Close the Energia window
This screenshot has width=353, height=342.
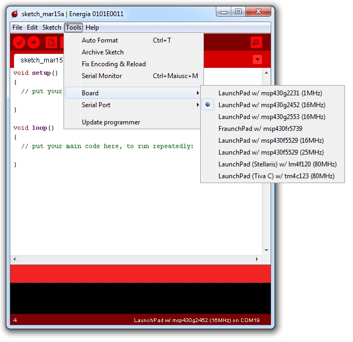(258, 11)
